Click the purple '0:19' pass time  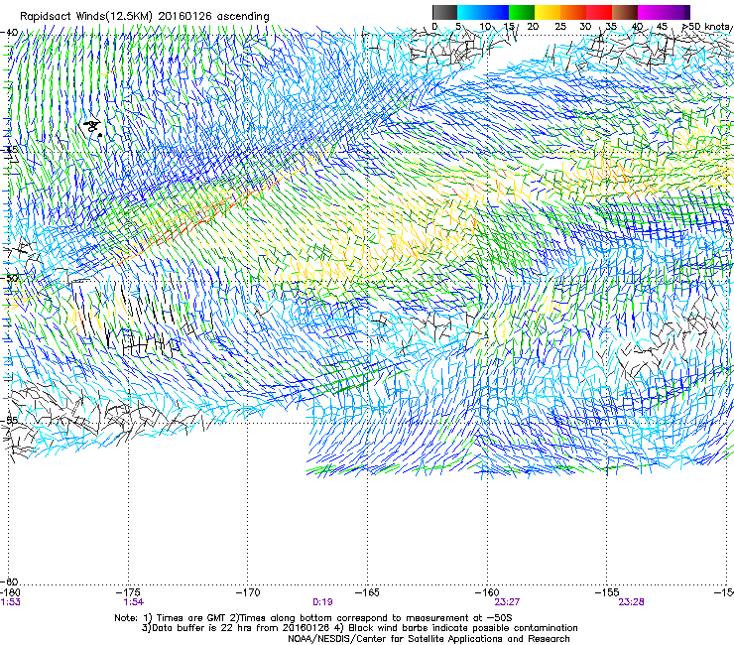322,602
